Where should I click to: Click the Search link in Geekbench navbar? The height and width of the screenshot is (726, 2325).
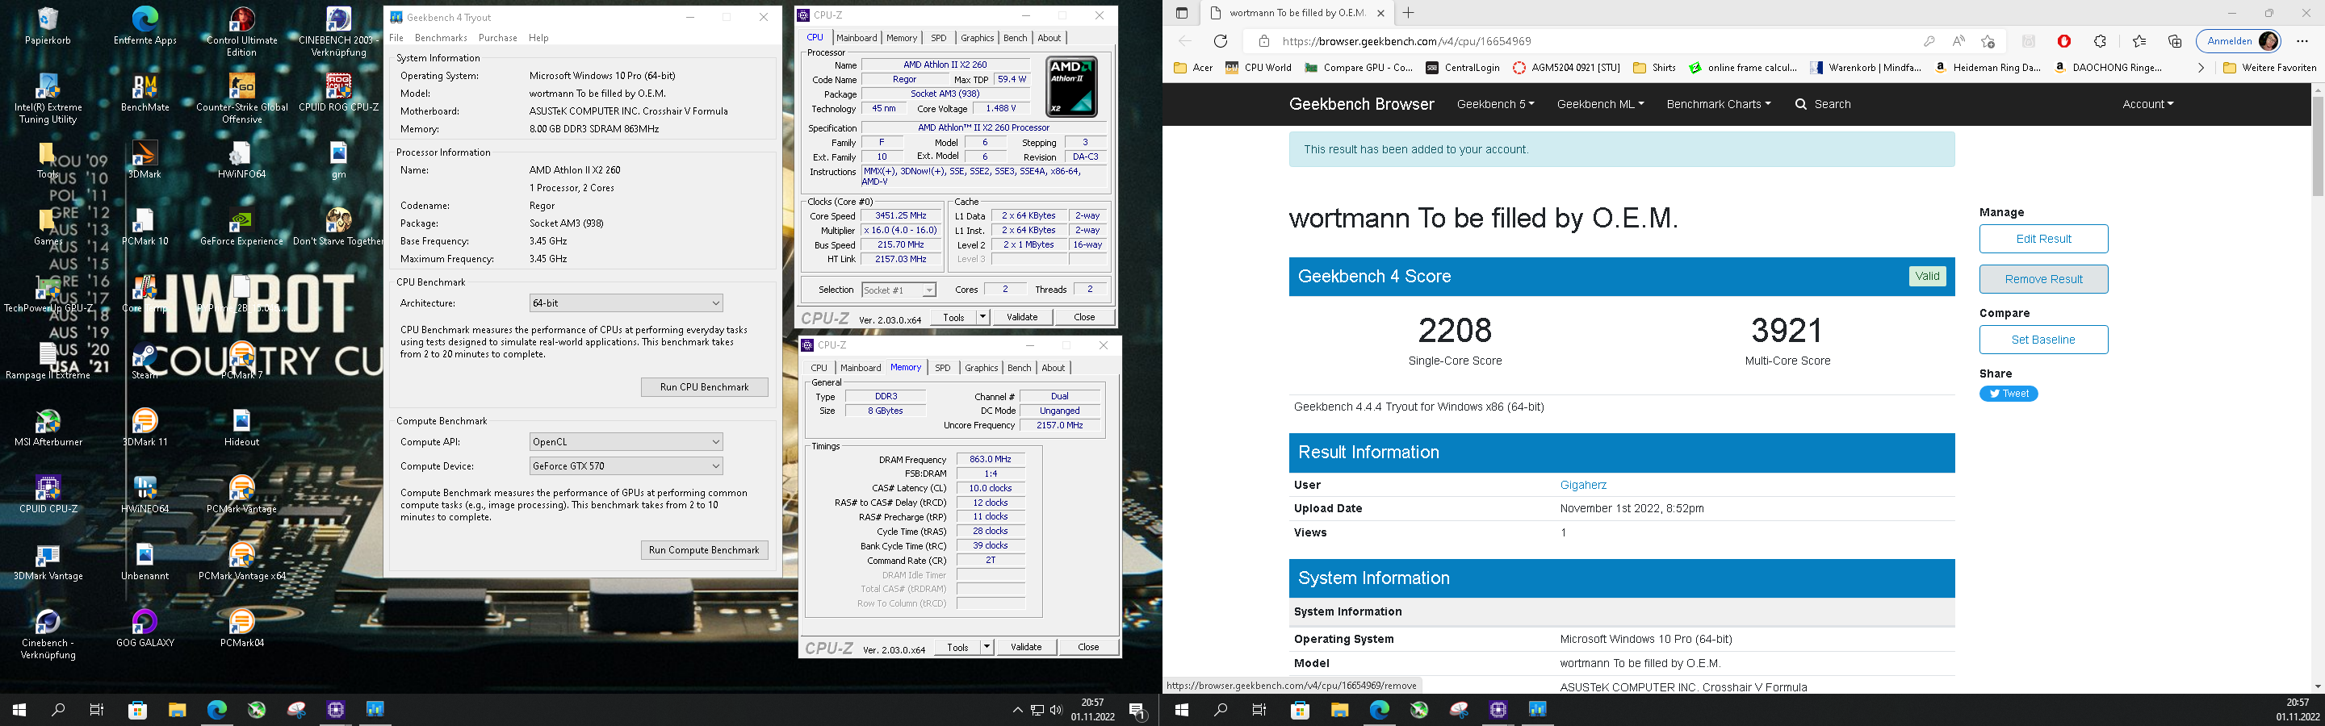pyautogui.click(x=1823, y=104)
